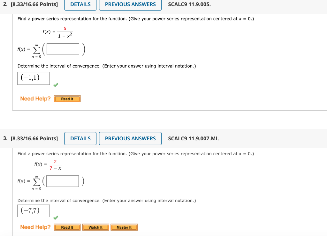The height and width of the screenshot is (236, 327).
Task: Select the power series input box for question 2
Action: [x=63, y=49]
